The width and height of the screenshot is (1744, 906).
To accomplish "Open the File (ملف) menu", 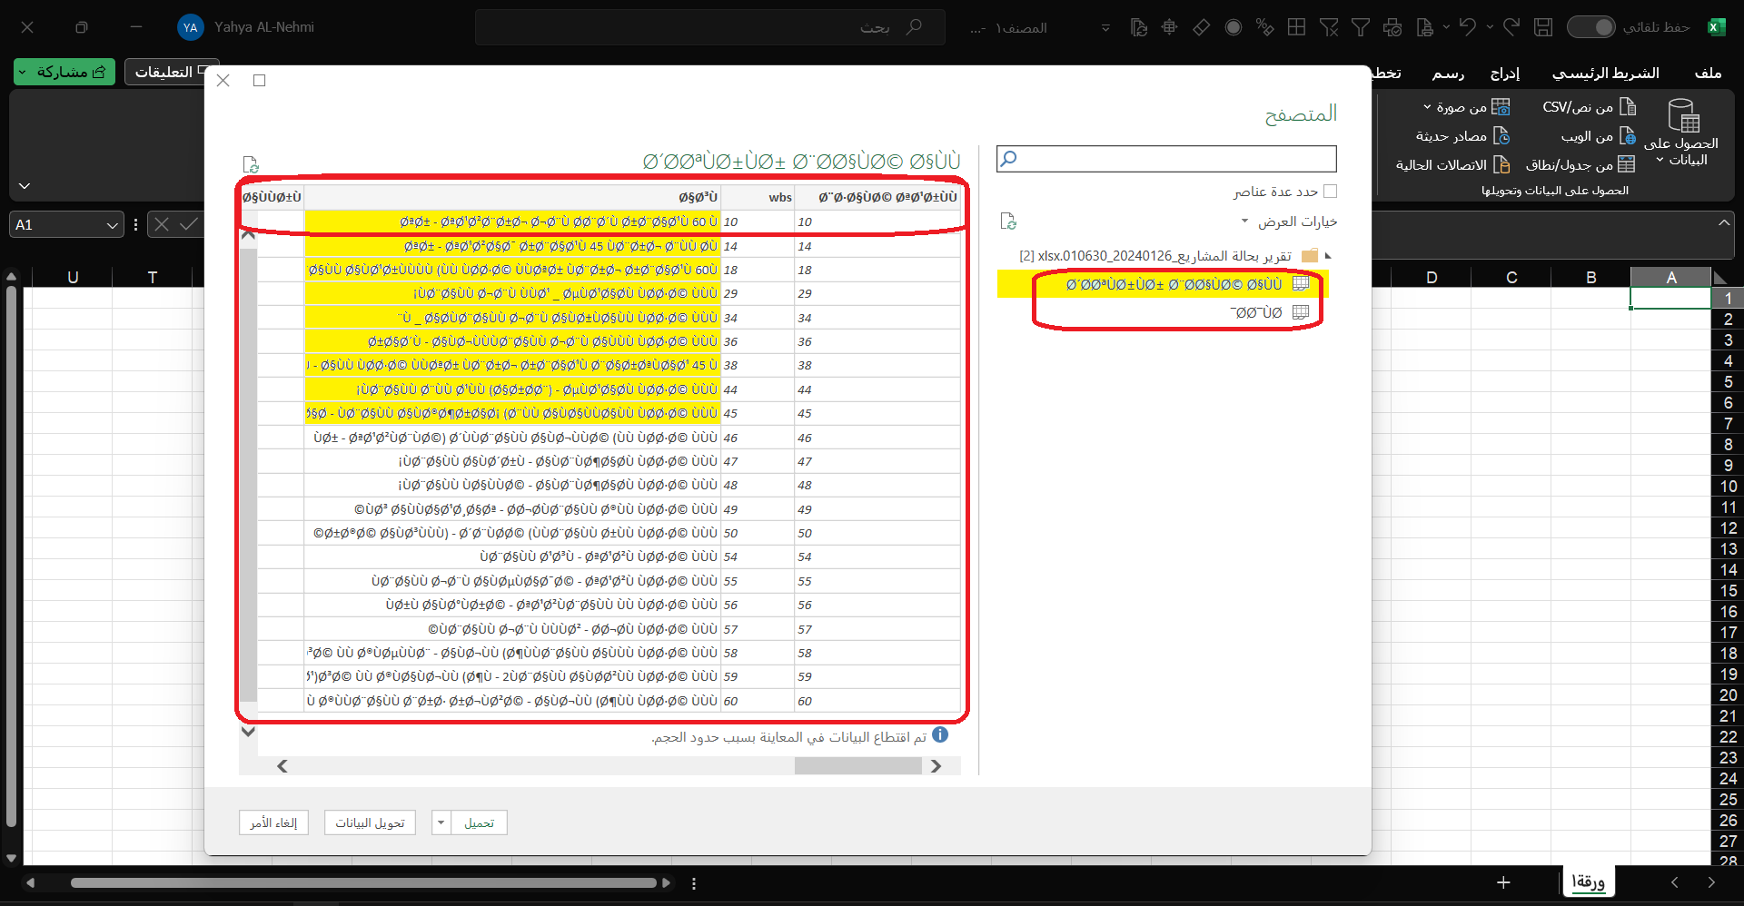I will click(1708, 73).
